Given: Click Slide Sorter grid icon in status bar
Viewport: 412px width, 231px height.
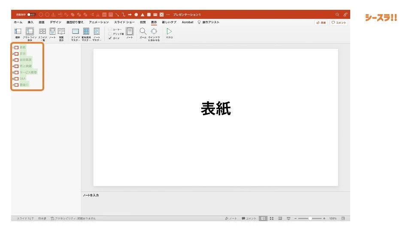Looking at the screenshot, I should (272, 219).
